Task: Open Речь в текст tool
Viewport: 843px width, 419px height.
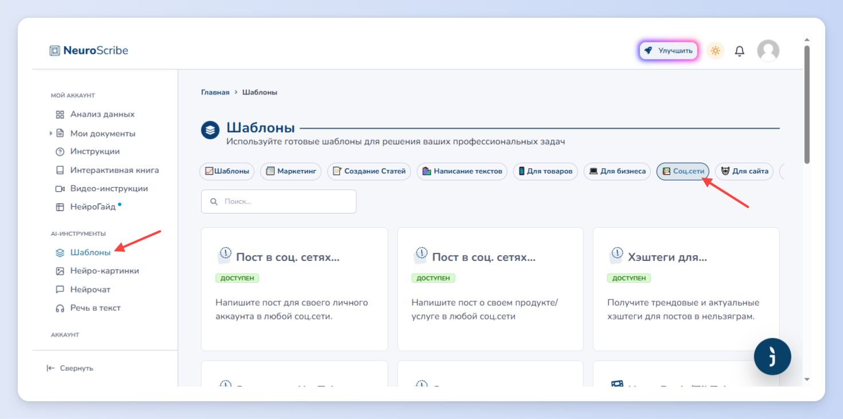Action: coord(95,308)
